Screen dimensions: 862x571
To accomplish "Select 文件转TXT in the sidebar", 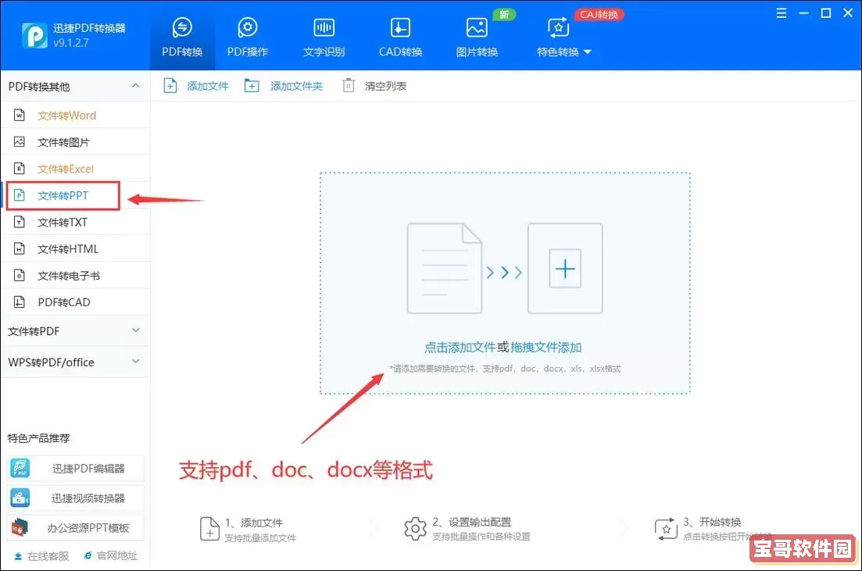I will tap(75, 222).
